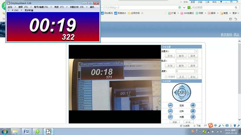Open the 碼錶 (F7) stopwatch mode
The width and height of the screenshot is (241, 135).
(59, 7)
